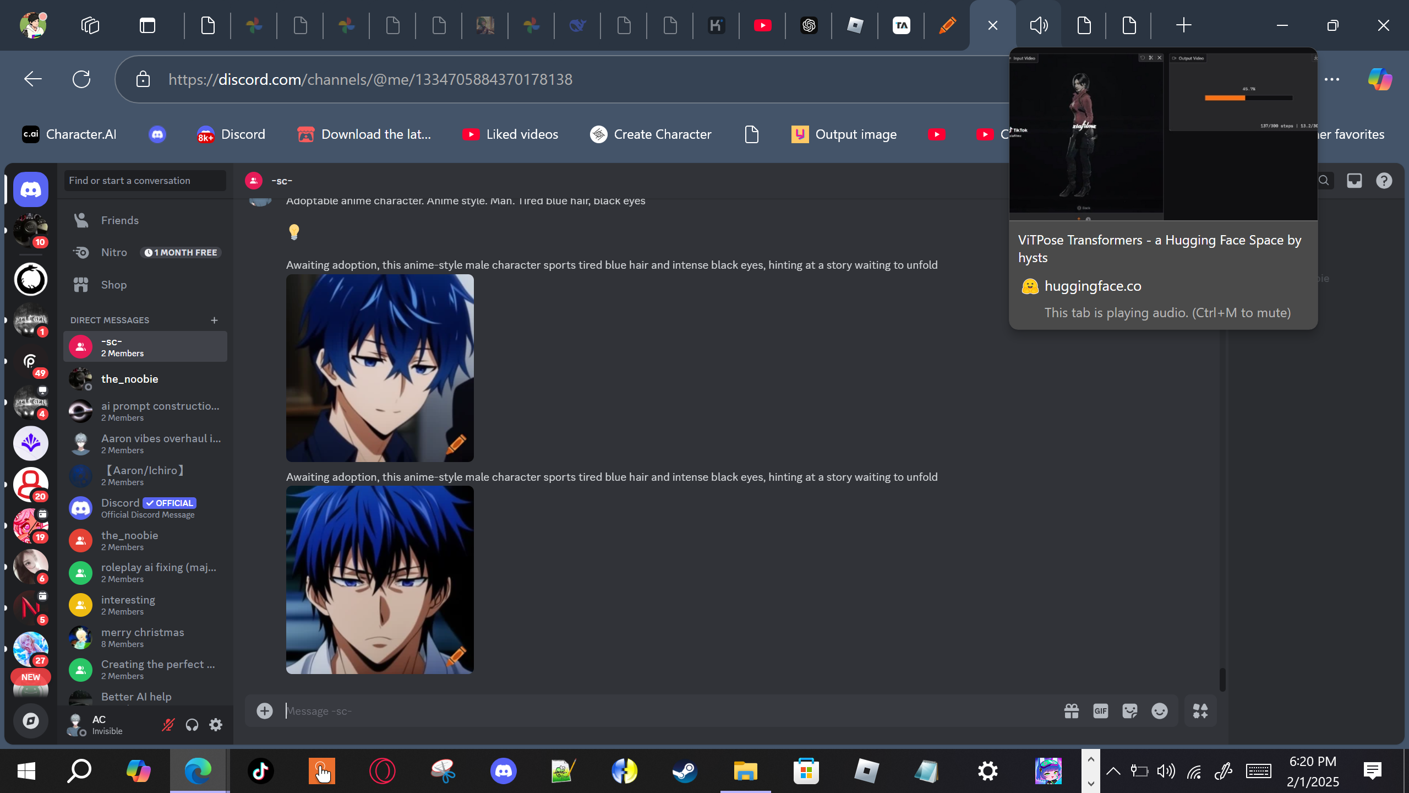Open the Friends tab
Viewport: 1409px width, 793px height.
119,220
